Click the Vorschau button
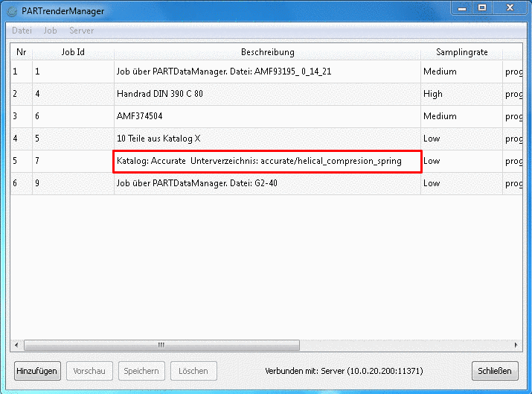Viewport: 532px width, 394px height. [89, 371]
